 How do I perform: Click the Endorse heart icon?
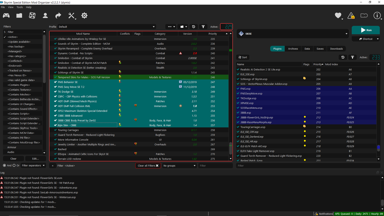[338, 16]
